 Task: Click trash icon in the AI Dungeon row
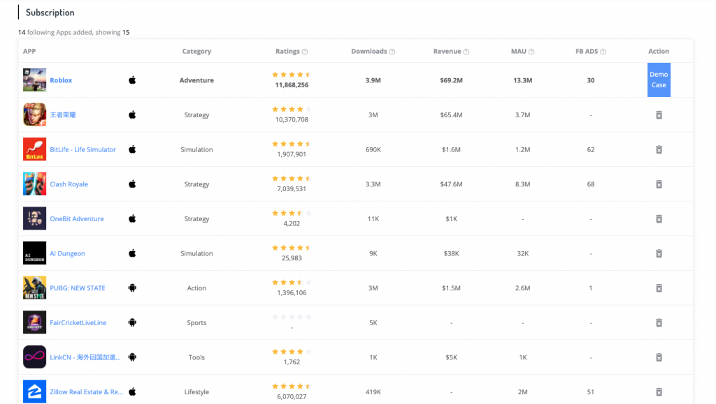coord(659,253)
